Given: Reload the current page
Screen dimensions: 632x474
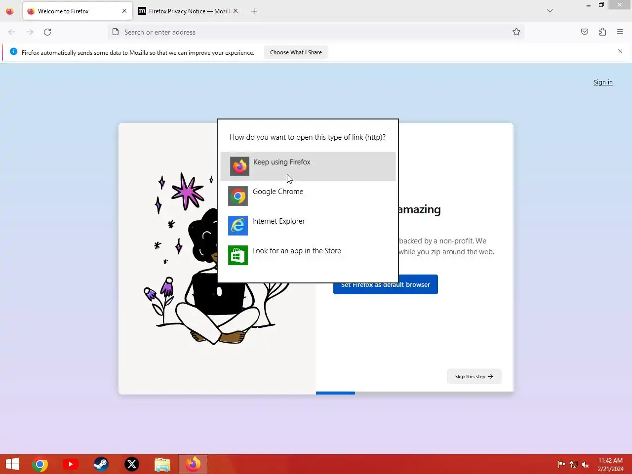Looking at the screenshot, I should [47, 32].
